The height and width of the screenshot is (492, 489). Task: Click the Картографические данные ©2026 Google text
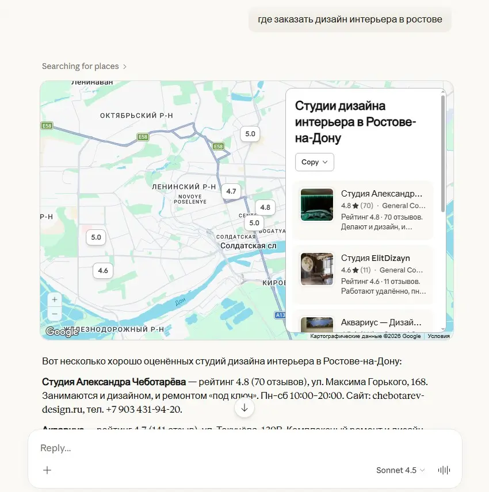[x=365, y=336]
